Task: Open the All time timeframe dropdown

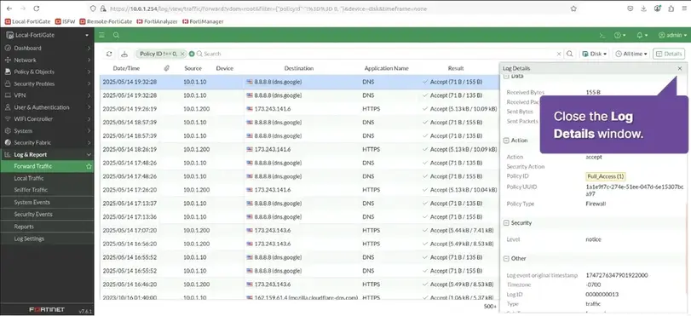Action: pyautogui.click(x=631, y=54)
